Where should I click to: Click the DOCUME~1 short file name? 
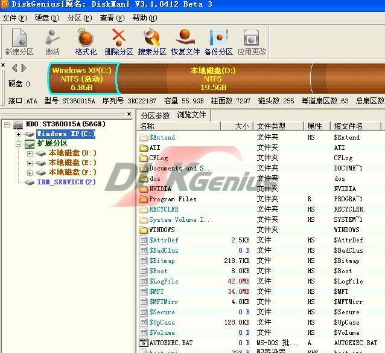tap(348, 168)
